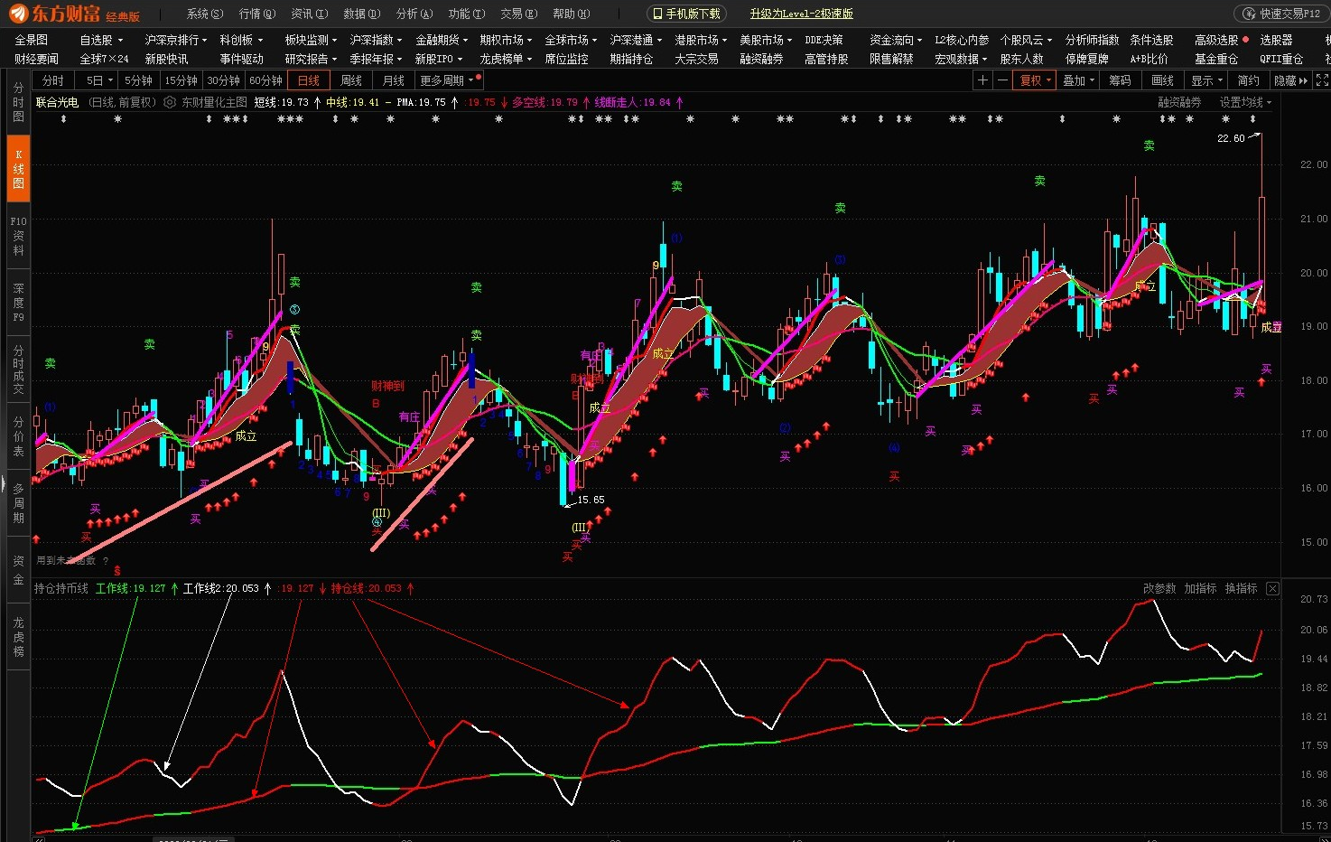
Task: Open the 更多周期 dropdown
Action: coord(447,80)
